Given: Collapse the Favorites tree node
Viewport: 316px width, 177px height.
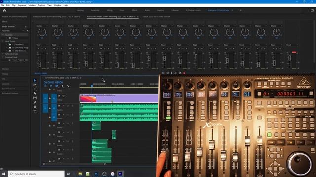Looking at the screenshot, I should coord(3,35).
